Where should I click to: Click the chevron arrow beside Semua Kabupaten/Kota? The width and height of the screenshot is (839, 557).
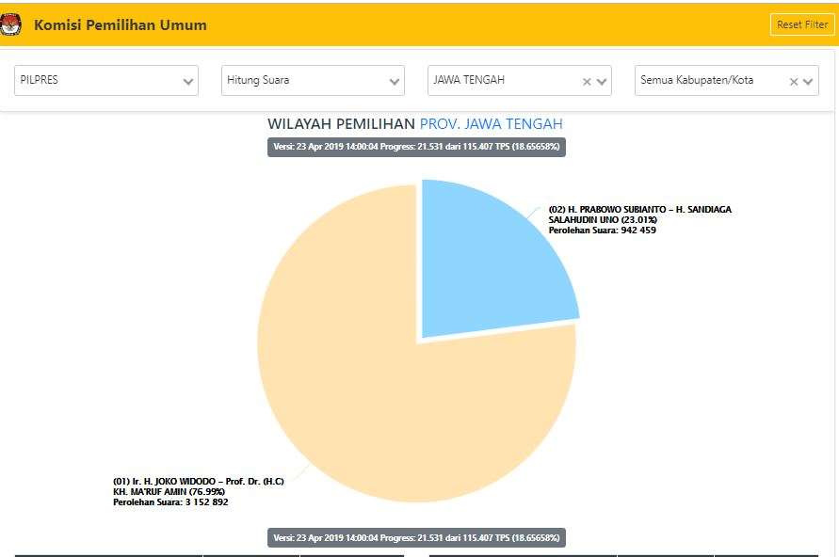[x=809, y=82]
